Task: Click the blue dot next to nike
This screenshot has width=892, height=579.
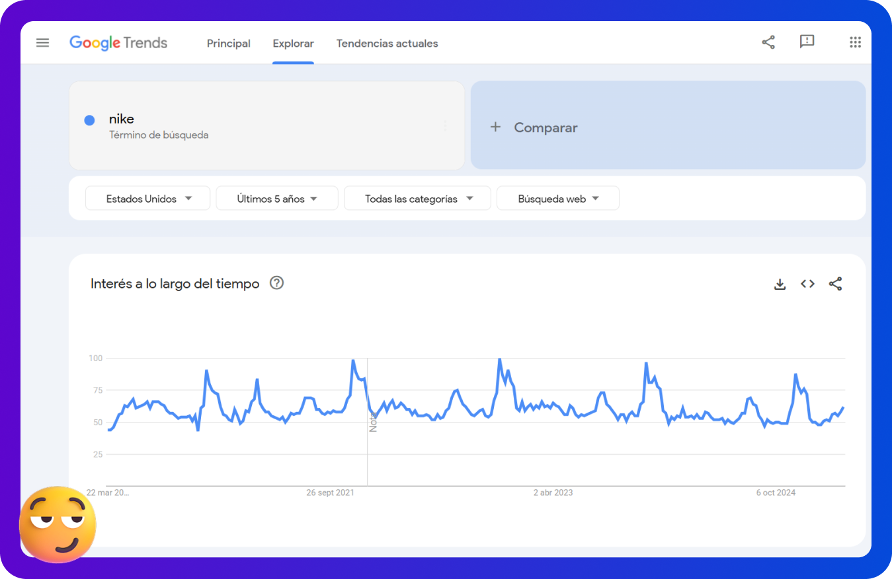Action: tap(89, 120)
